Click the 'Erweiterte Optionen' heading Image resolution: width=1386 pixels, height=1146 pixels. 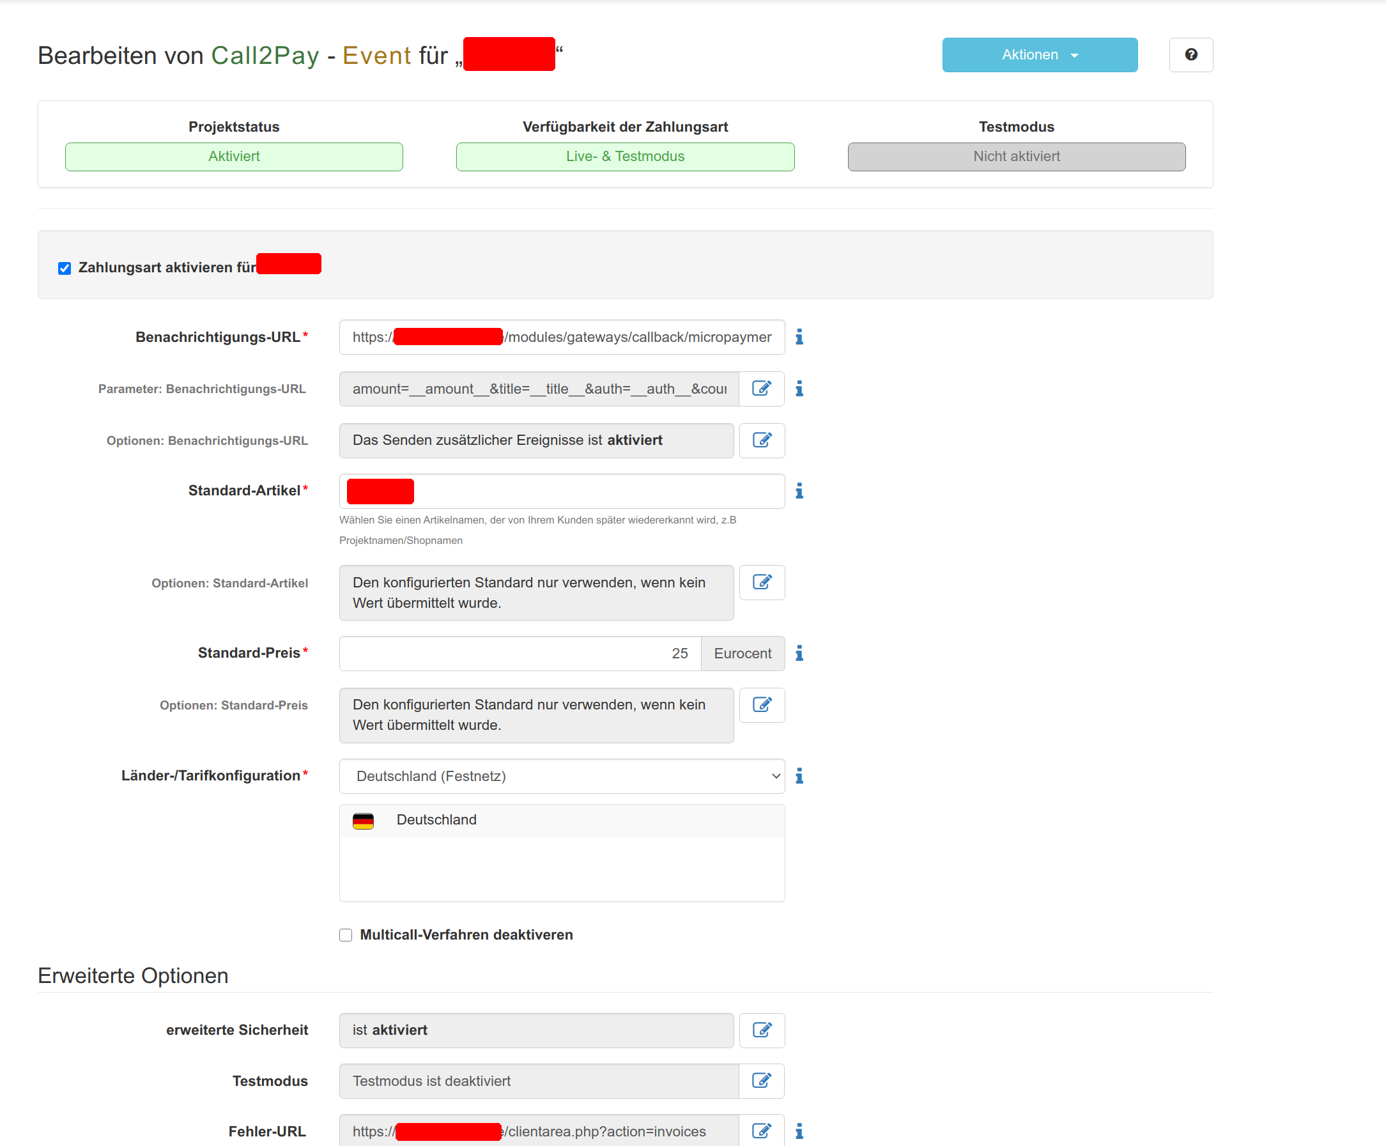(x=134, y=976)
